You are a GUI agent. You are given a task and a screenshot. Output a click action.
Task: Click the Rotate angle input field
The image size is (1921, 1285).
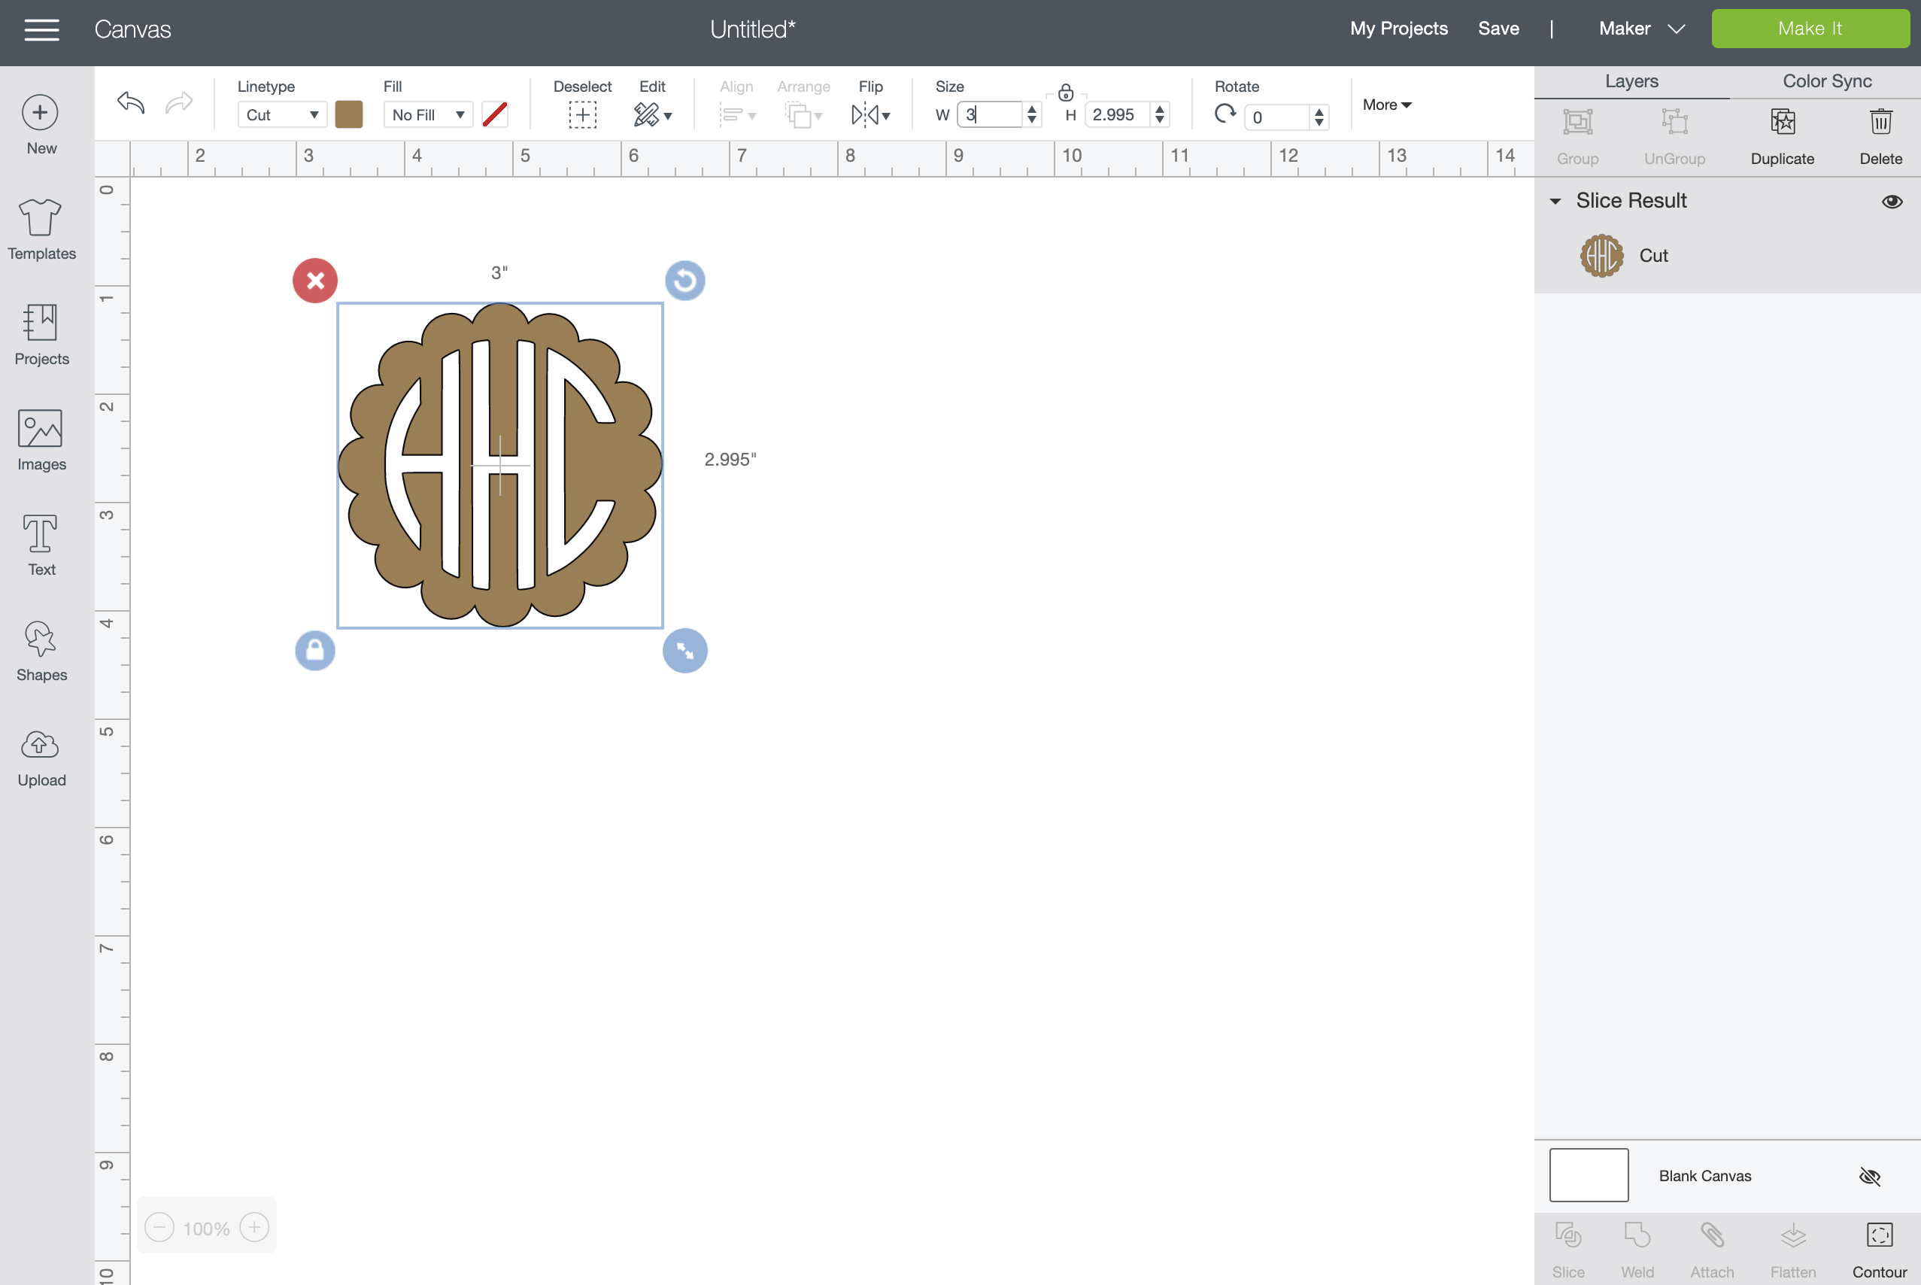1276,117
